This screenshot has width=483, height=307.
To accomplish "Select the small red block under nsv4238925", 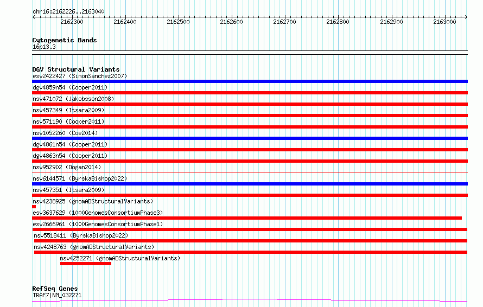I will [34, 207].
